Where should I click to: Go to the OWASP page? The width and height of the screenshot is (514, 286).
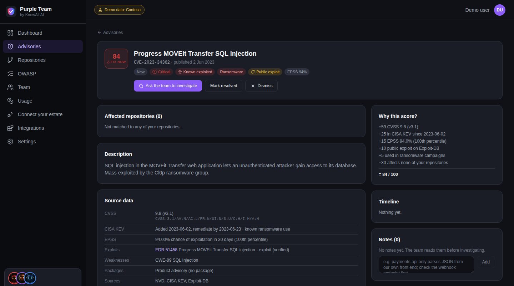pyautogui.click(x=43, y=74)
